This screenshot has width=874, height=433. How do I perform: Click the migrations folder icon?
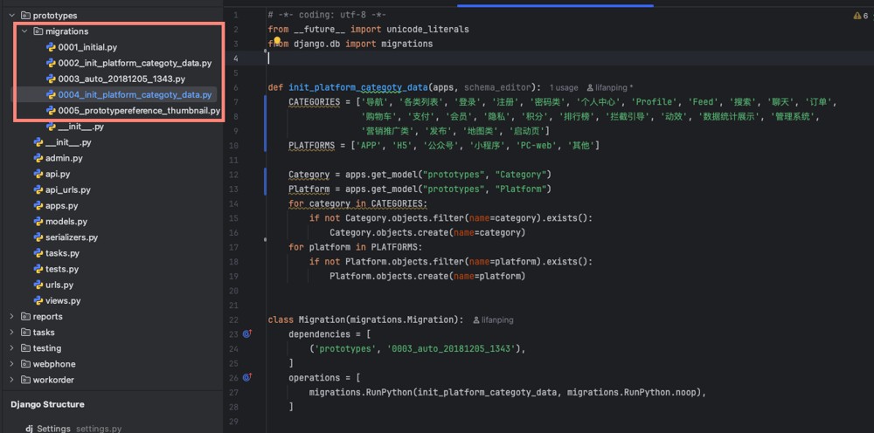coord(38,31)
